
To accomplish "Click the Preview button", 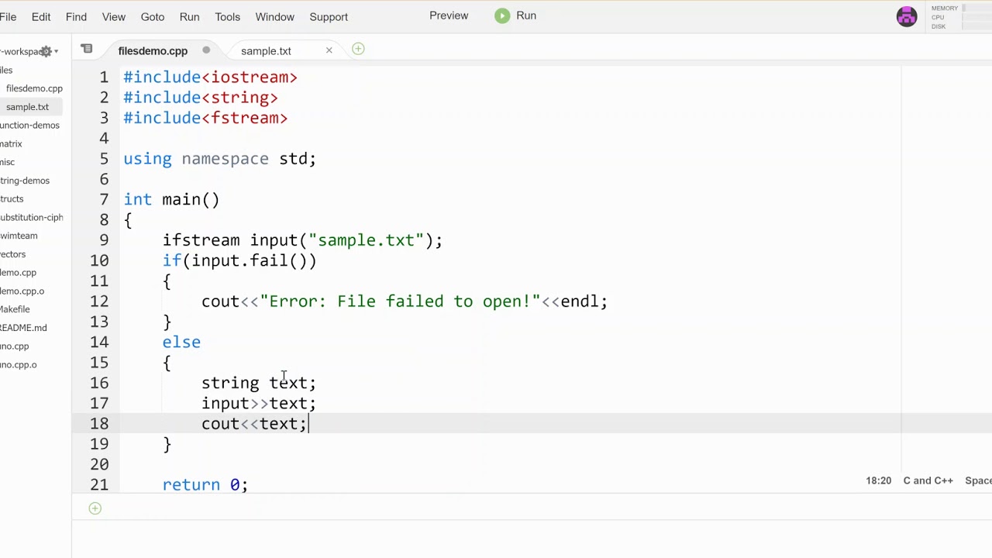I will (449, 15).
